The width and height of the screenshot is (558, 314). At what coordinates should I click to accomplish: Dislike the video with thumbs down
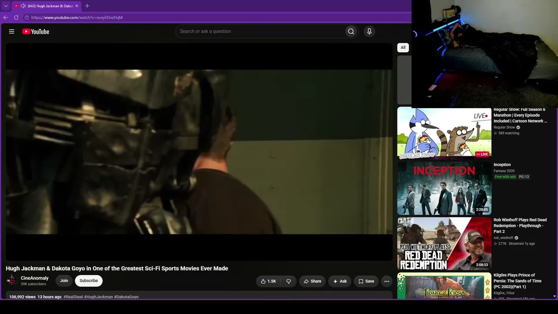coord(289,281)
